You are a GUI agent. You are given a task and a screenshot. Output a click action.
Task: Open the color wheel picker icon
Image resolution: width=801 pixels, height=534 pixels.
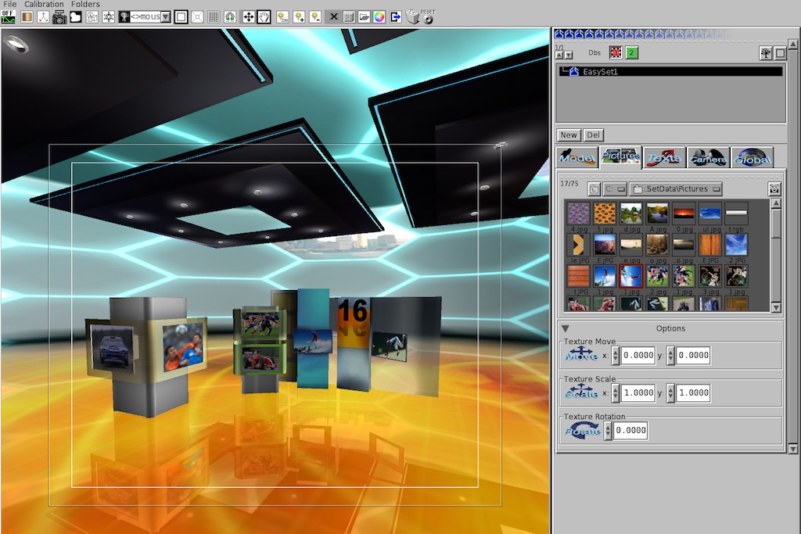click(379, 17)
